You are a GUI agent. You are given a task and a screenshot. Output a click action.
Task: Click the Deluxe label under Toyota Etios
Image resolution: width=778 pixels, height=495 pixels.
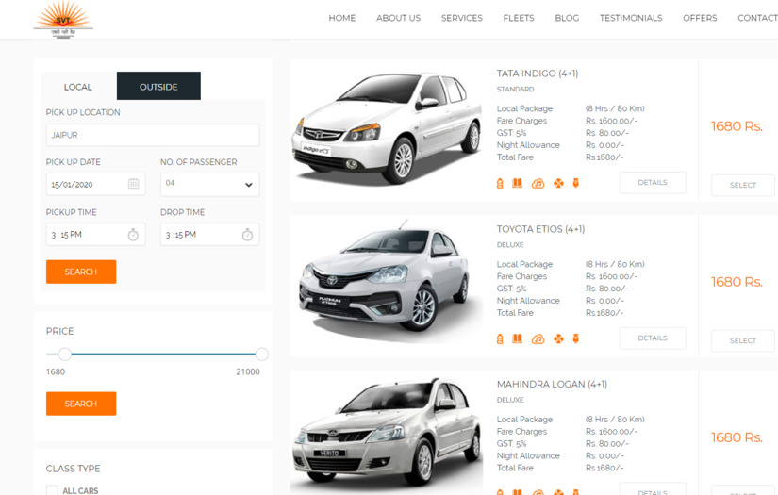(510, 245)
